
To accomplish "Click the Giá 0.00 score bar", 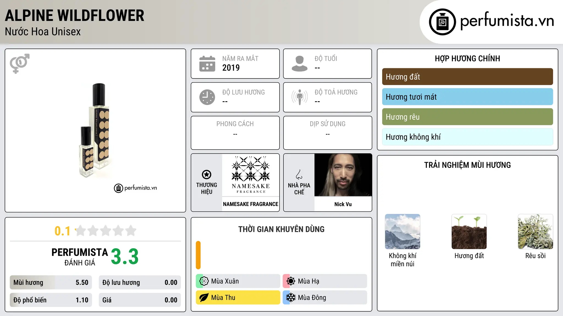I will click(140, 300).
